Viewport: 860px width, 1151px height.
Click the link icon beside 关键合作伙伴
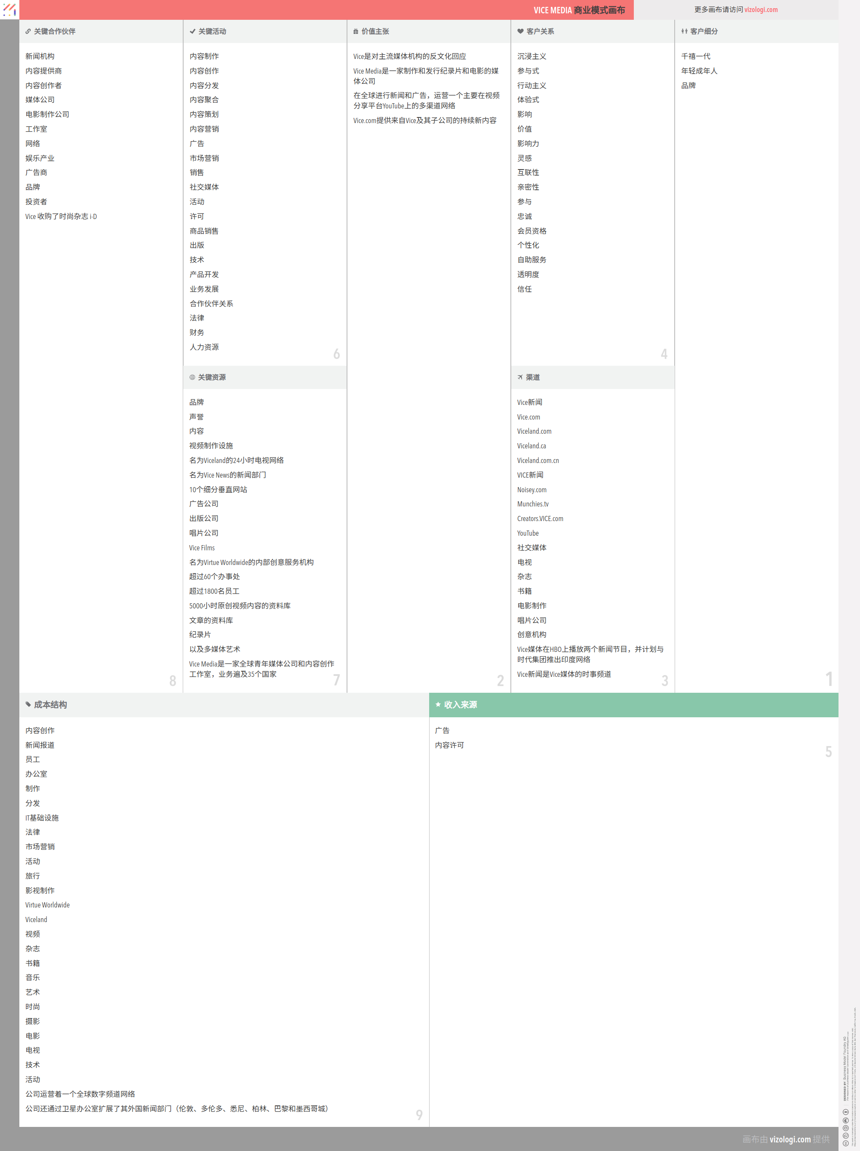(28, 31)
